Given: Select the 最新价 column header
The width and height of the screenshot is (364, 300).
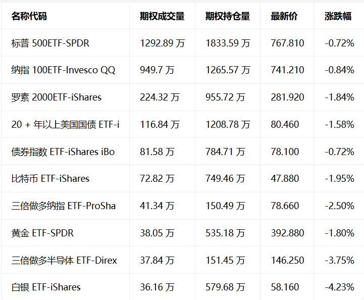Looking at the screenshot, I should pos(284,16).
